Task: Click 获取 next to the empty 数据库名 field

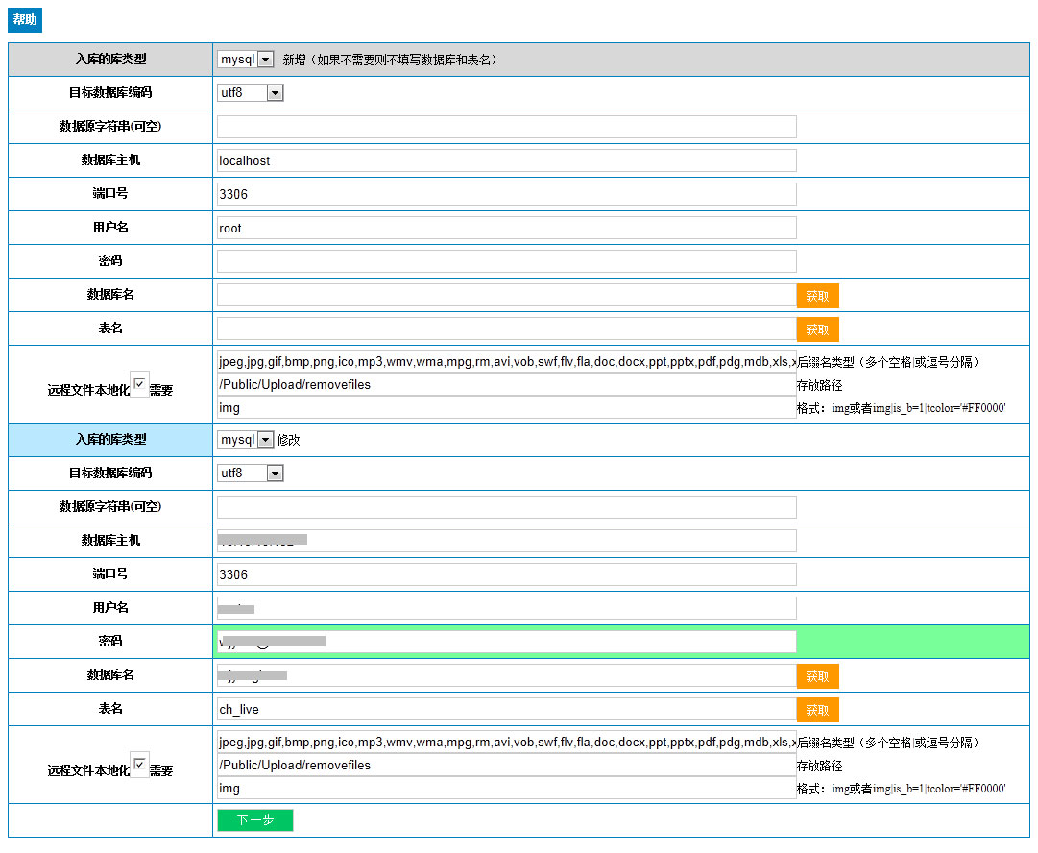Action: click(x=817, y=296)
